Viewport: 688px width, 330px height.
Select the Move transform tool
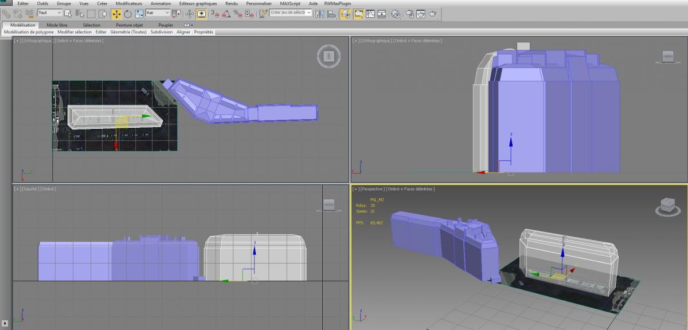116,13
